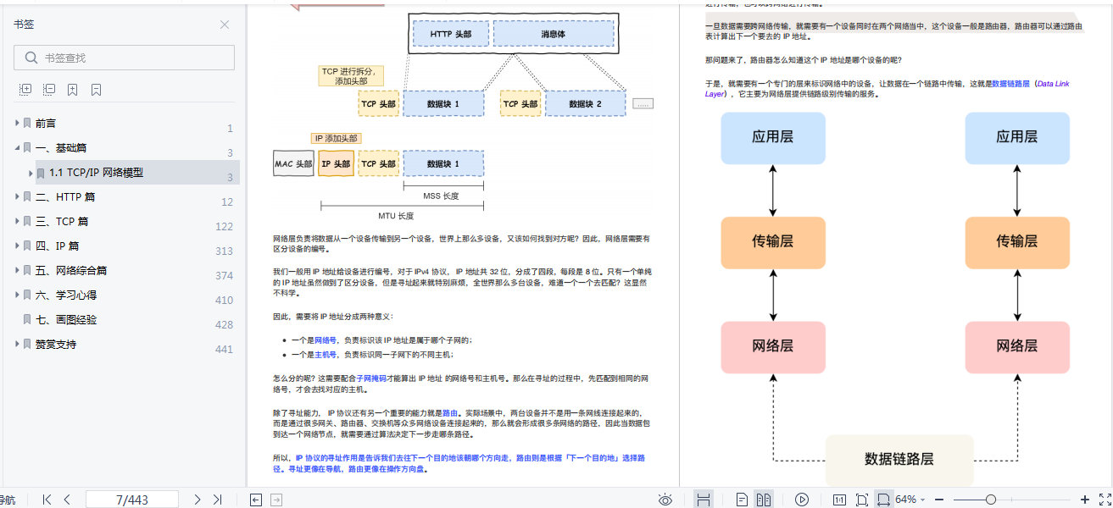
Task: Switch to single page view
Action: pyautogui.click(x=742, y=500)
